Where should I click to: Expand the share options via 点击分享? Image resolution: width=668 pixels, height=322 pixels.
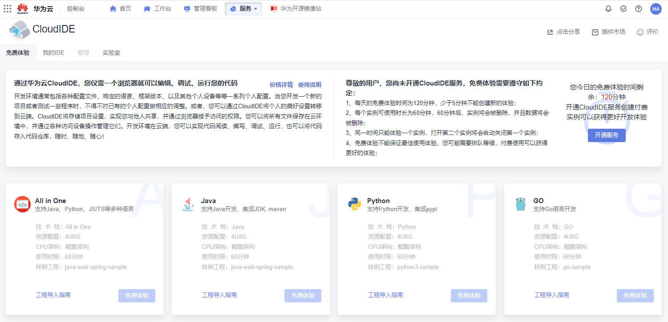563,32
